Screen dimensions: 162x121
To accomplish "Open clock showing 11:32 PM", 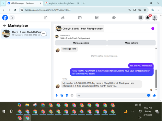I will 148,111.
